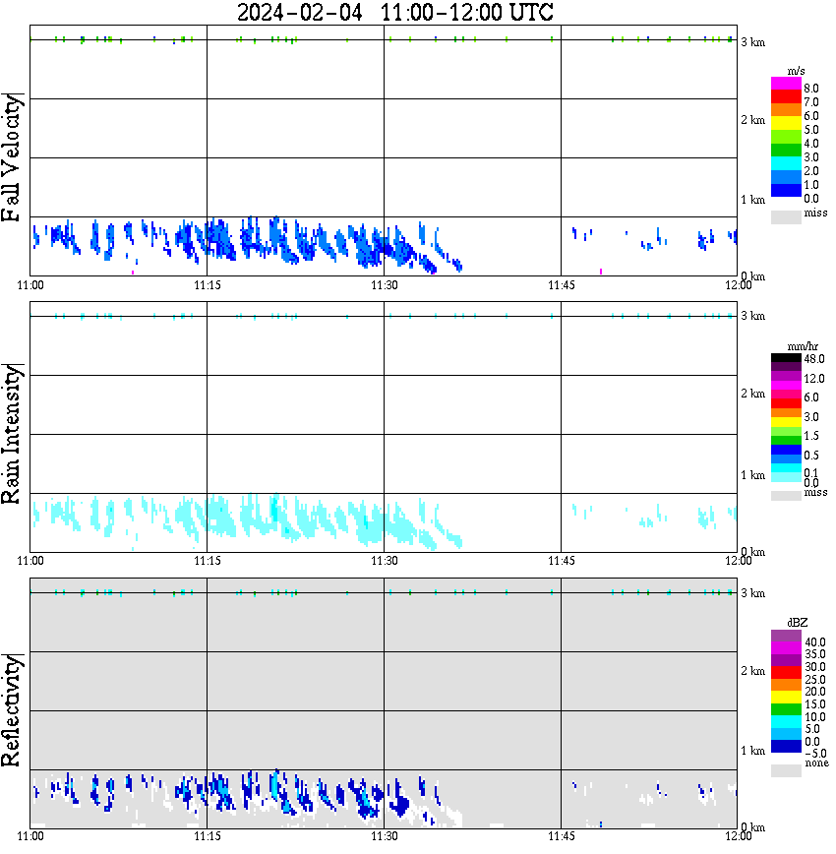This screenshot has height=854, width=836.
Task: Click the black 48.0 swatch in mm/hr legend
Action: pos(786,358)
